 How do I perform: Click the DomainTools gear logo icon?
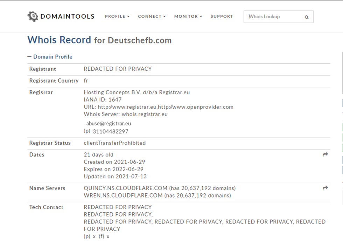33,16
